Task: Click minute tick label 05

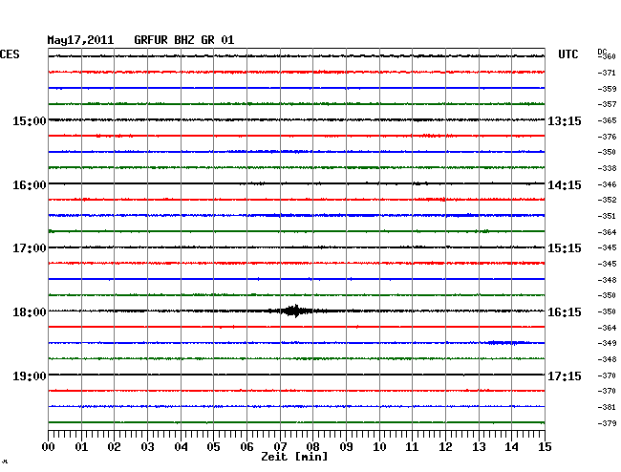Action: pyautogui.click(x=213, y=447)
